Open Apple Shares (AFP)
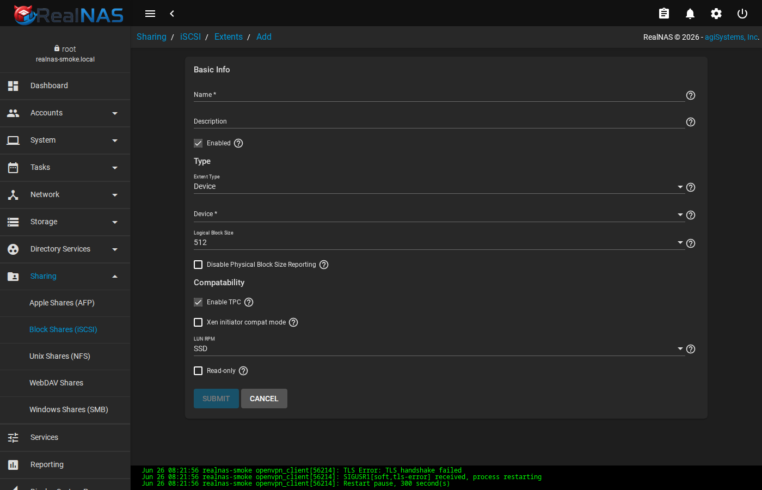762x490 pixels. [x=65, y=303]
